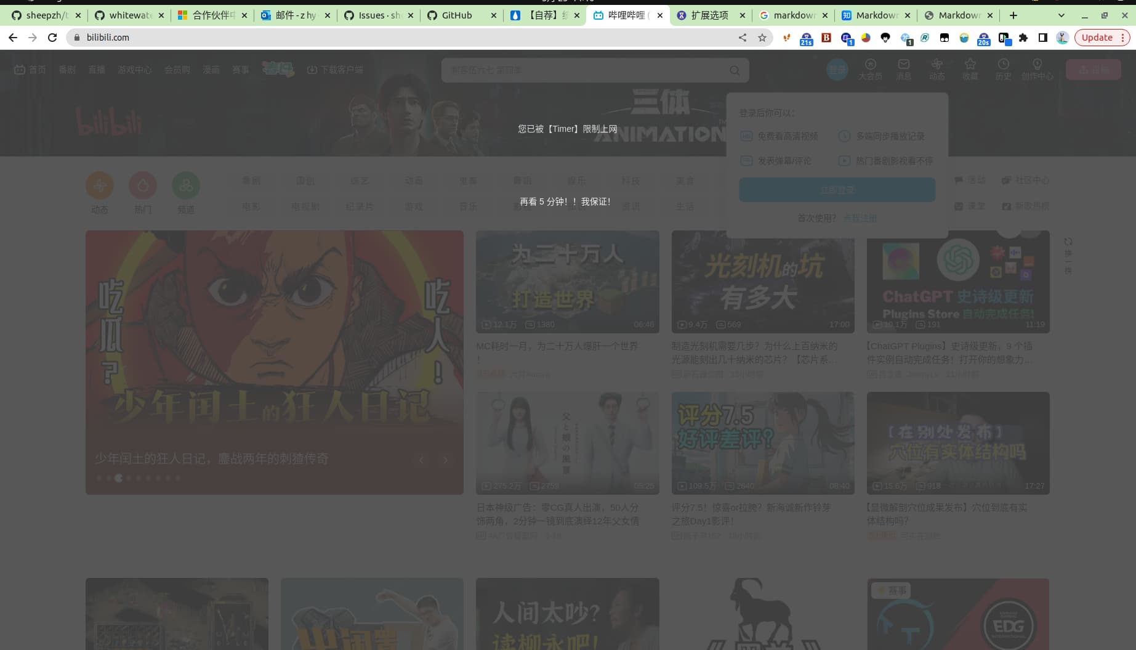The width and height of the screenshot is (1136, 650).
Task: Toggle the Chrome side panel
Action: point(1042,38)
